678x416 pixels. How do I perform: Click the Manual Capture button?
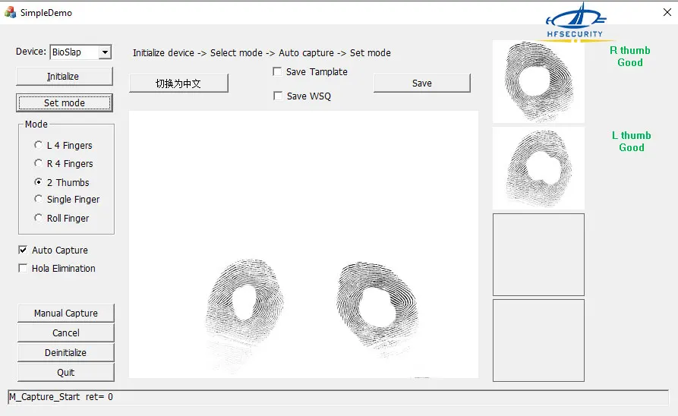point(66,313)
